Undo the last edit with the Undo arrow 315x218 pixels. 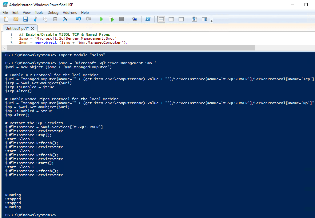[78, 19]
